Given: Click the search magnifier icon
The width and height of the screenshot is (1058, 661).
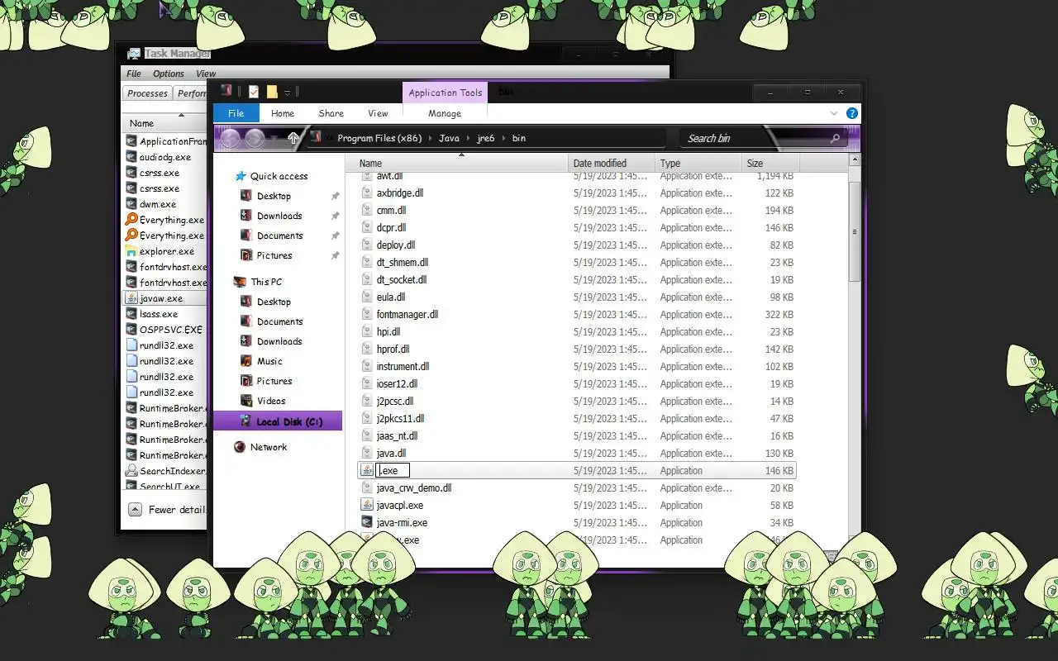Looking at the screenshot, I should pyautogui.click(x=835, y=138).
